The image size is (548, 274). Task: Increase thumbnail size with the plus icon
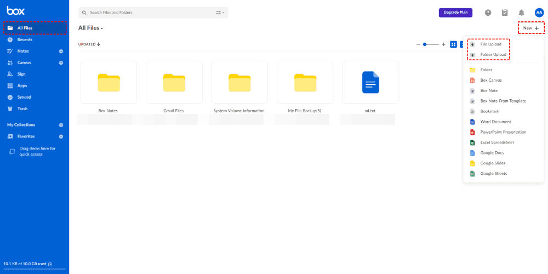[x=443, y=44]
